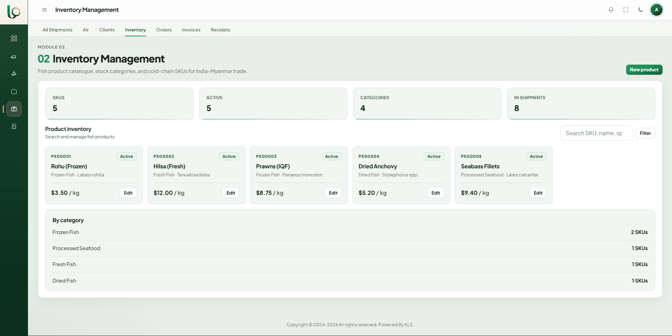Select SKU code PX00003
The height and width of the screenshot is (336, 672).
(x=266, y=156)
